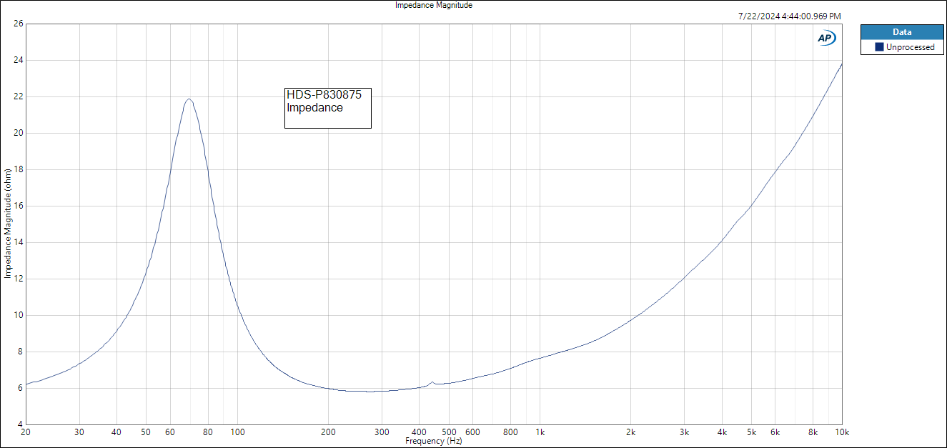Click the 5k tick label on frequency axis
947x448 pixels.
[752, 432]
